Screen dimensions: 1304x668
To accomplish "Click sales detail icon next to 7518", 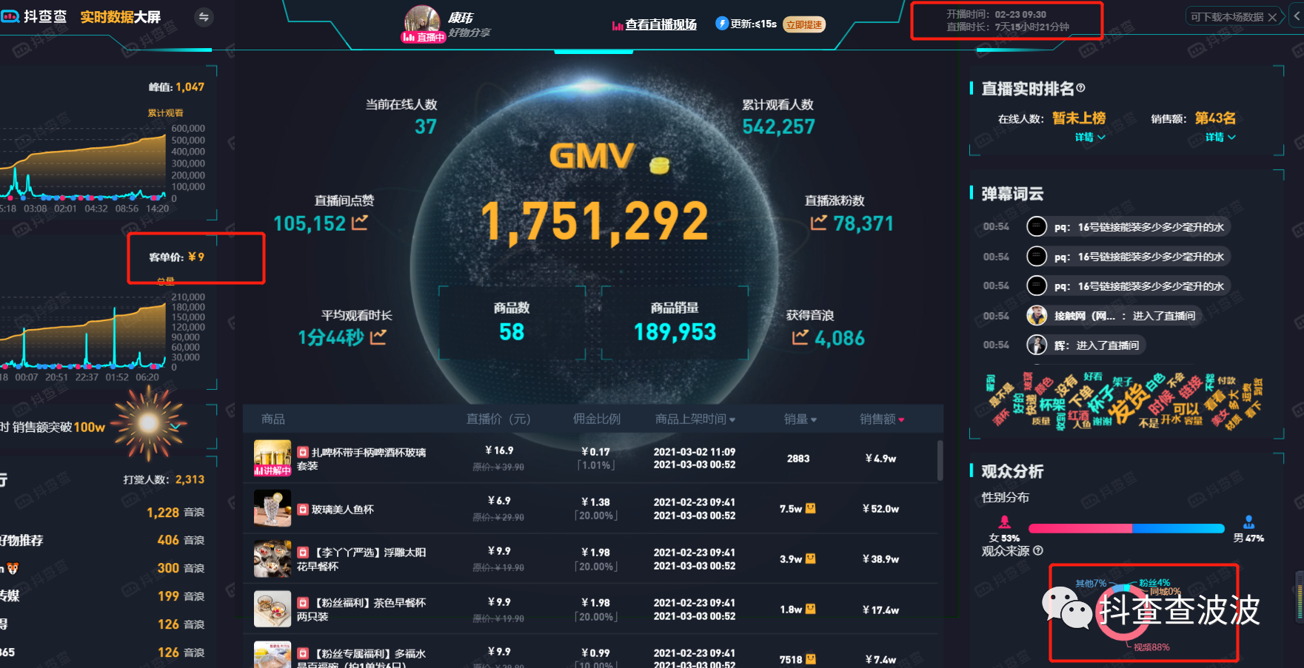I will click(811, 658).
